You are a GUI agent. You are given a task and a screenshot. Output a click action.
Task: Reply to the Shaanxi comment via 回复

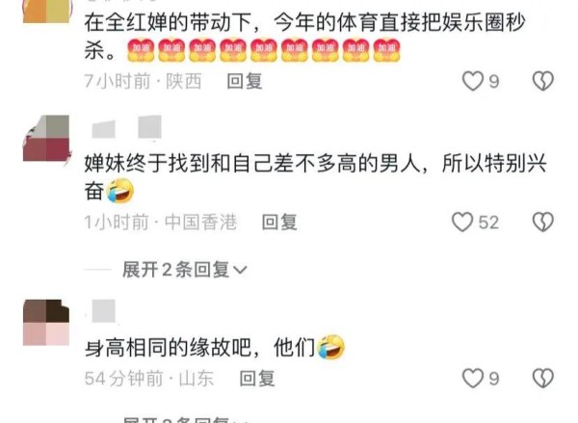pos(244,81)
